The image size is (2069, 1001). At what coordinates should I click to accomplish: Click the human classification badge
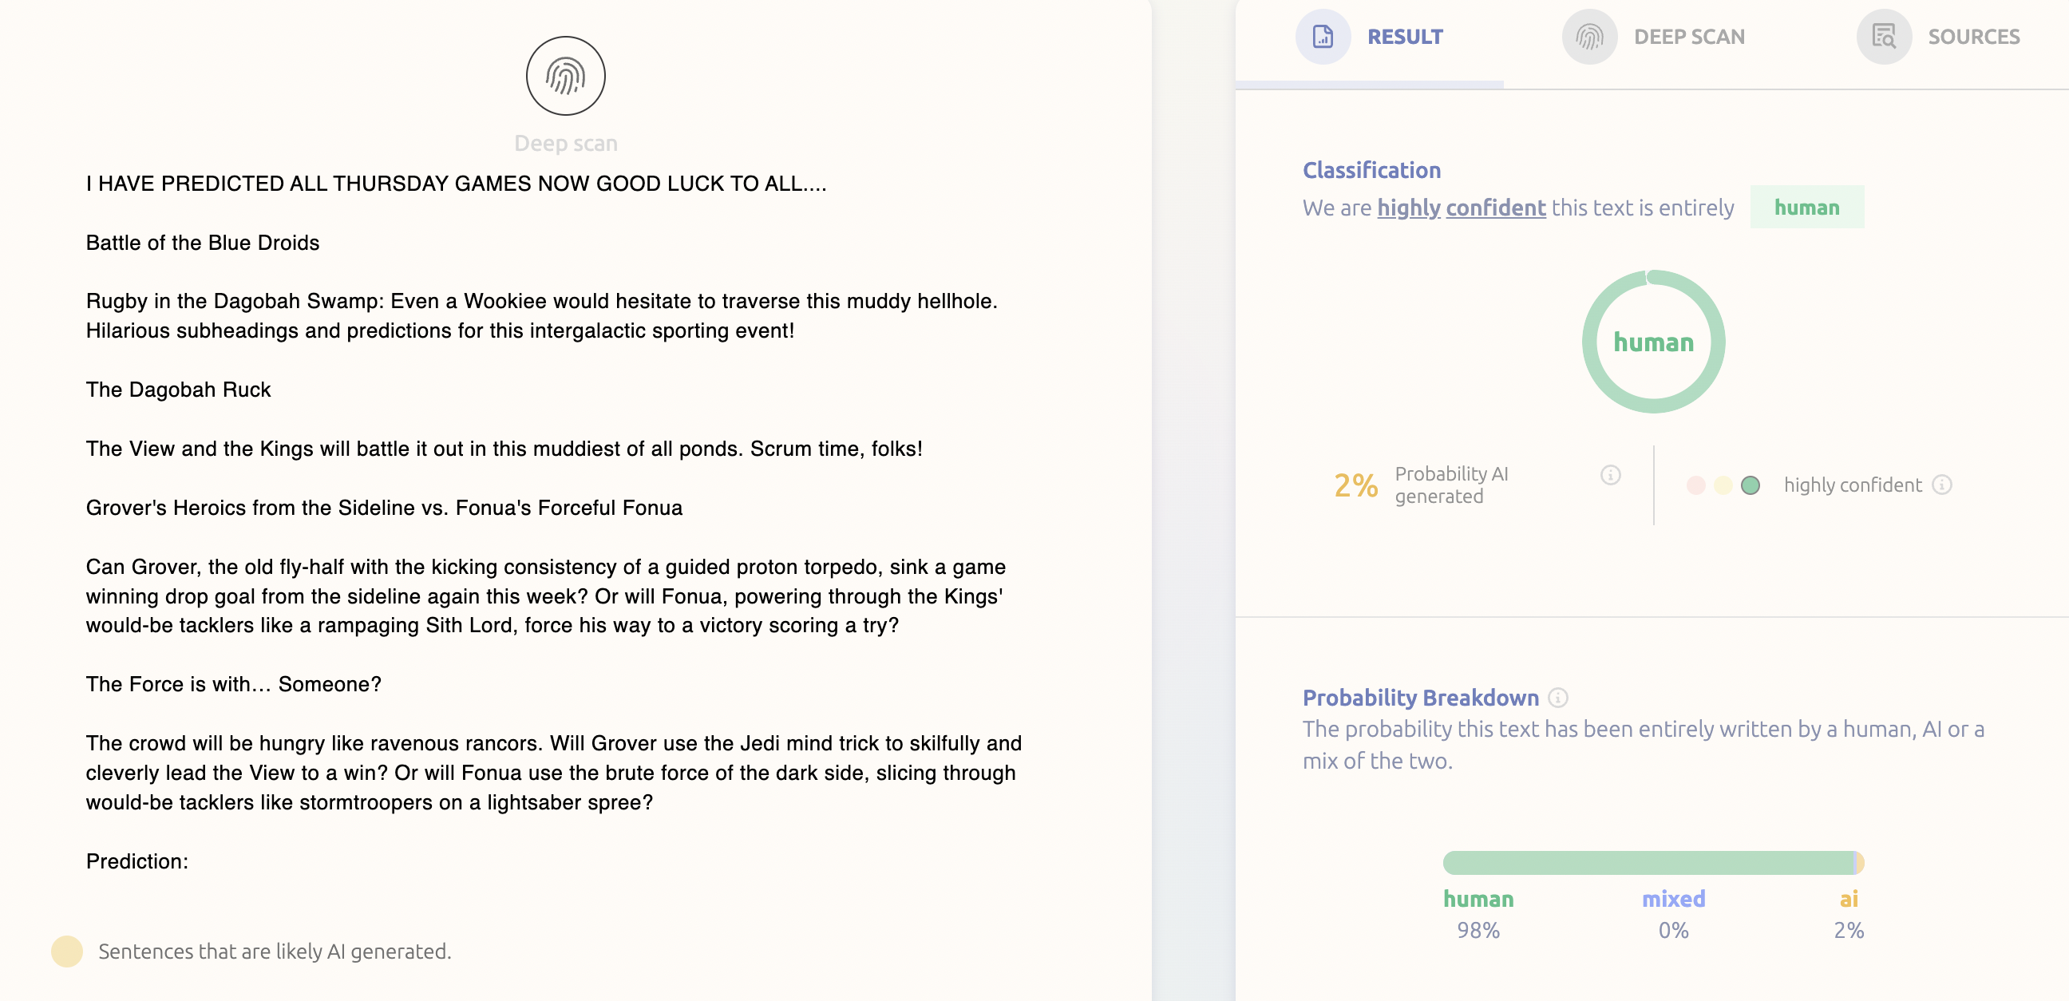point(1806,208)
